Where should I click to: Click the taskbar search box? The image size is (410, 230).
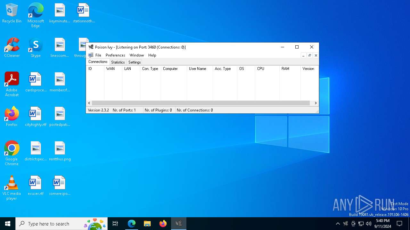61,224
